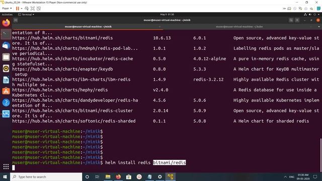322x181 pixels.
Task: Click the highlighted bitnami/redis text
Action: (x=170, y=162)
